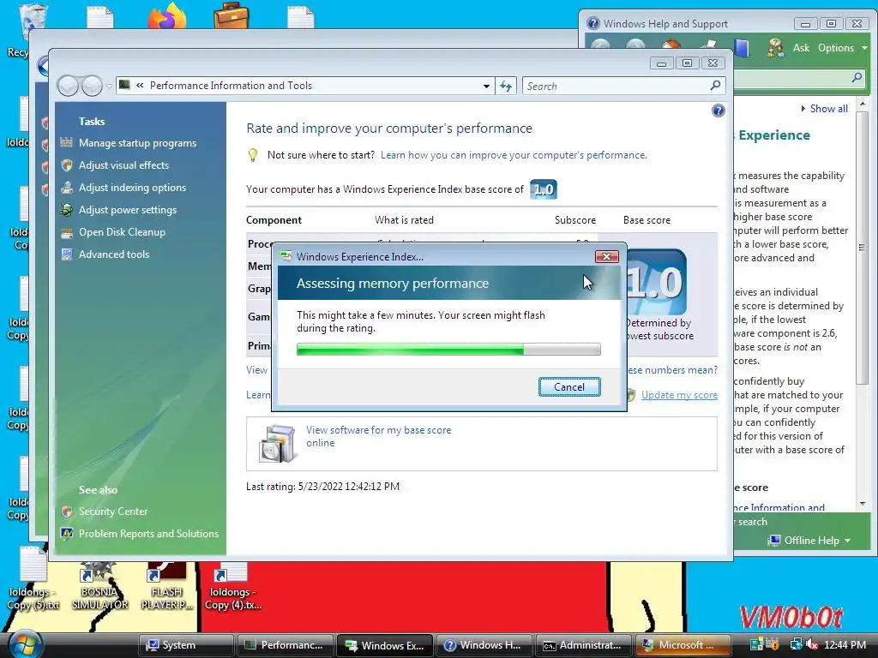The height and width of the screenshot is (658, 878).
Task: Click the Forward navigation button
Action: [x=92, y=86]
